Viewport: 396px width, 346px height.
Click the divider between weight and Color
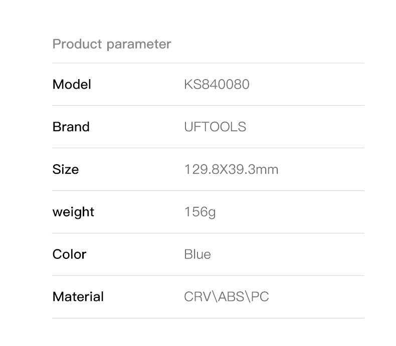tap(208, 233)
